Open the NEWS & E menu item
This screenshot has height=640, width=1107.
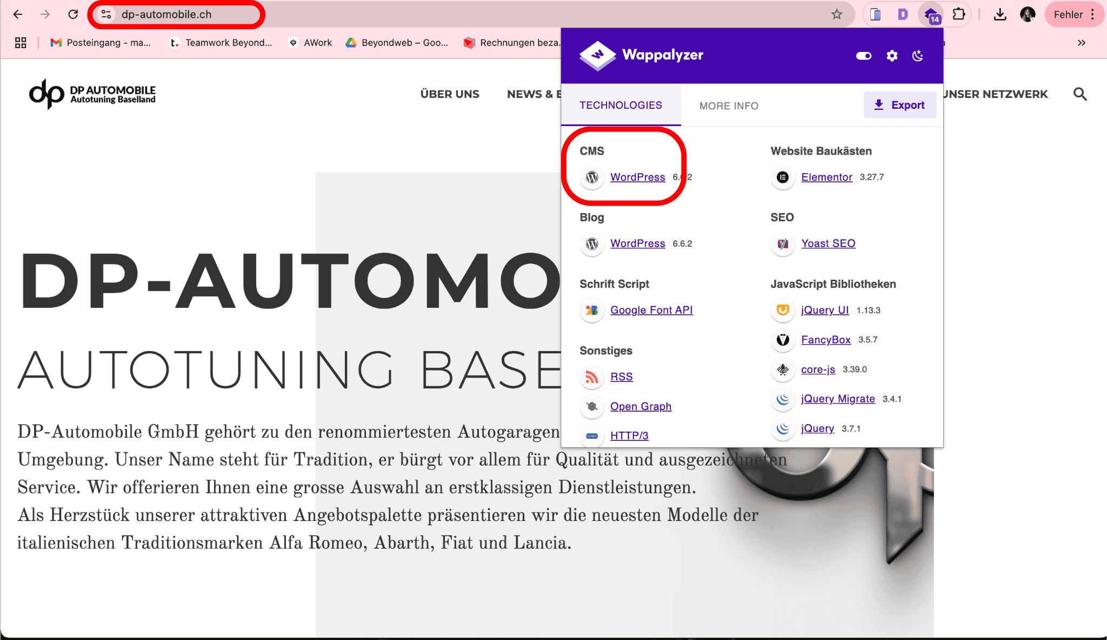pos(534,94)
